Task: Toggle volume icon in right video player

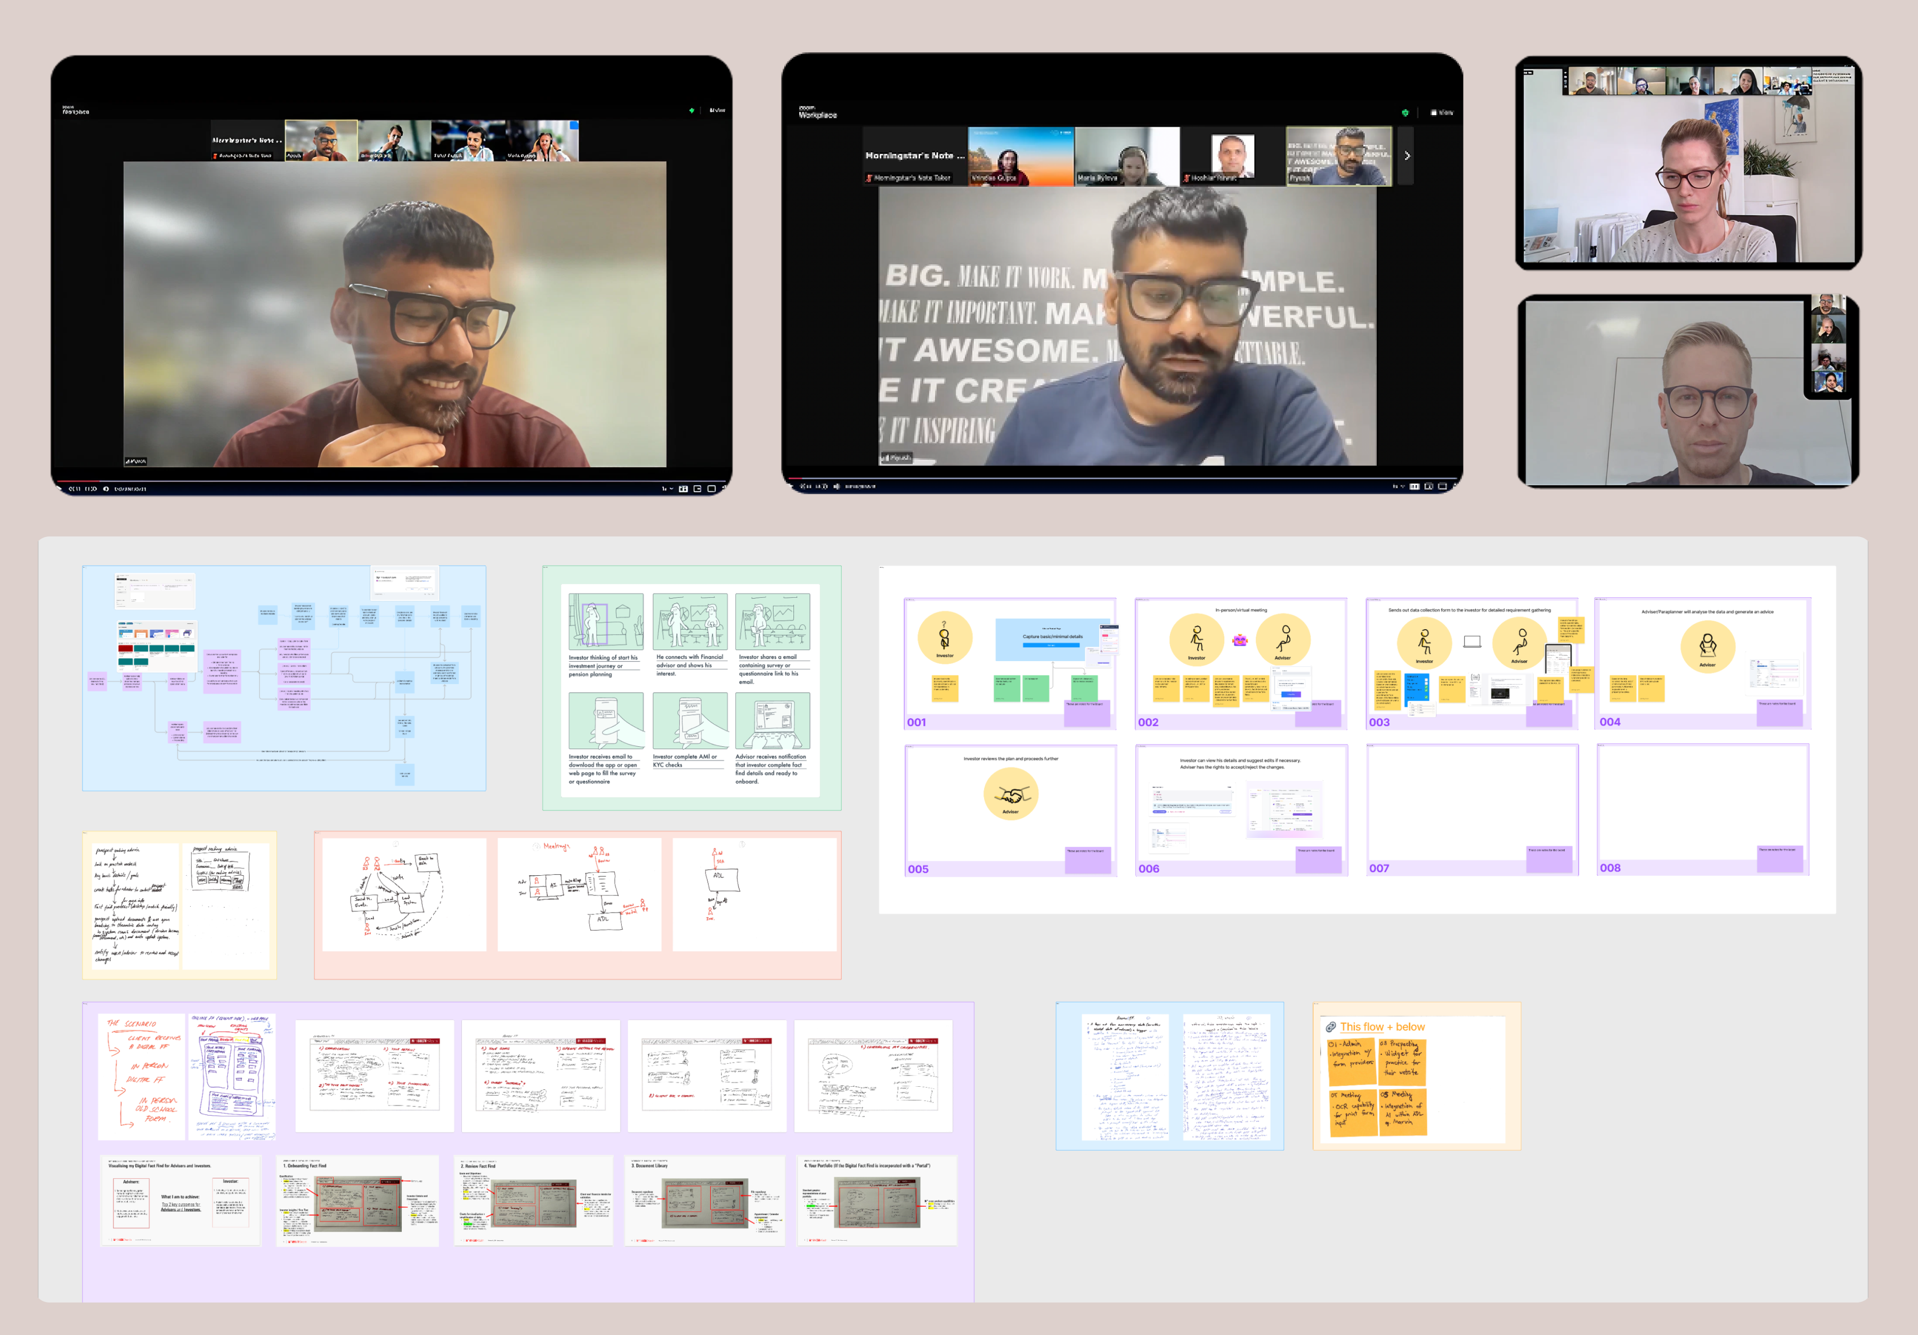Action: click(836, 486)
